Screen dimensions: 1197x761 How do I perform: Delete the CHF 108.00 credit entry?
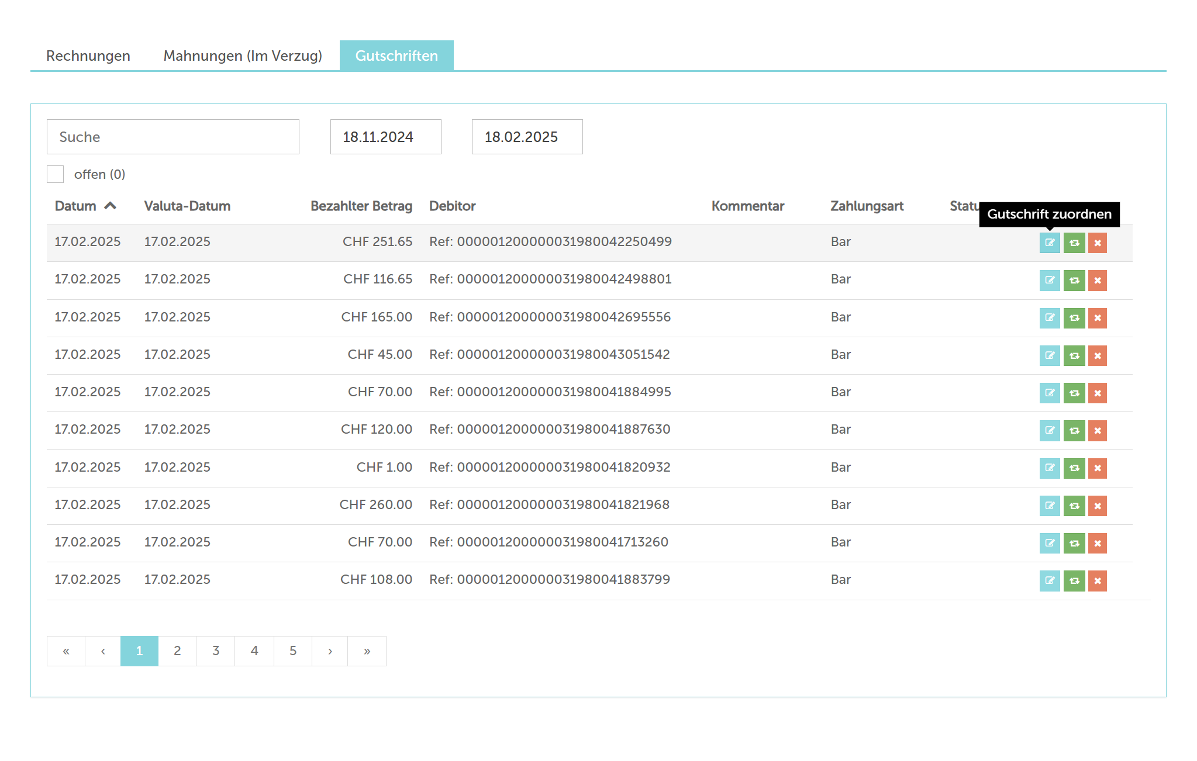point(1098,581)
